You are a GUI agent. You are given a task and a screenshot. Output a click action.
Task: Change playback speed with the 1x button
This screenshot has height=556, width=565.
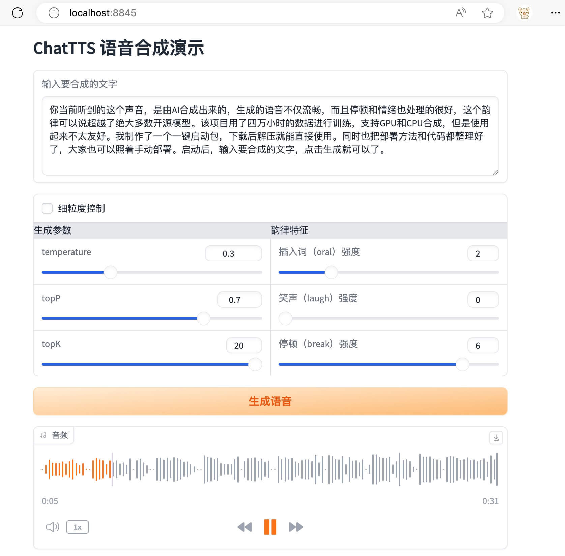pos(78,527)
